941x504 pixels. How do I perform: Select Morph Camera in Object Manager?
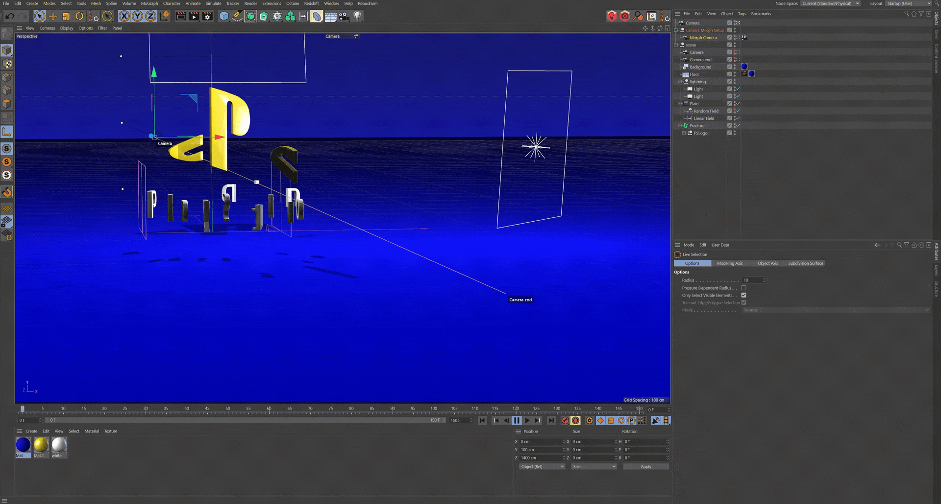point(703,38)
